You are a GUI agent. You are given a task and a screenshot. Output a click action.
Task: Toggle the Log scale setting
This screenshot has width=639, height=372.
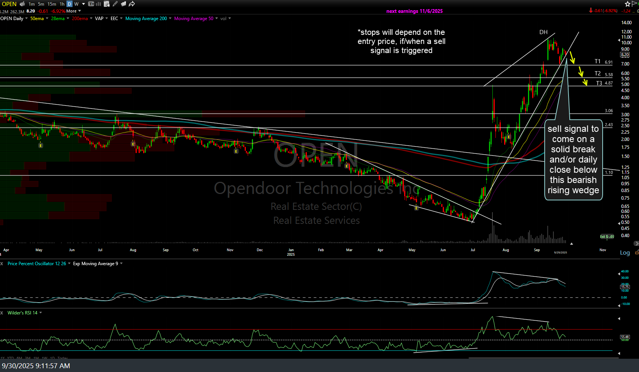(x=625, y=253)
